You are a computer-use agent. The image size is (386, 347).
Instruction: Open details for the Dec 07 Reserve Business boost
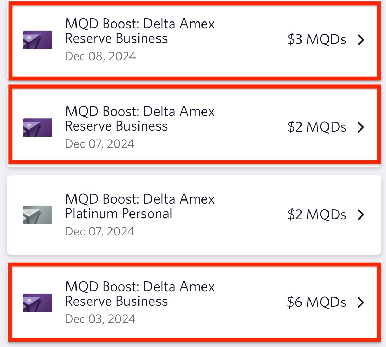361,127
